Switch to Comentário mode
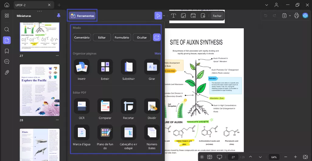Screen dimensions: 312x161 pyautogui.click(x=82, y=37)
